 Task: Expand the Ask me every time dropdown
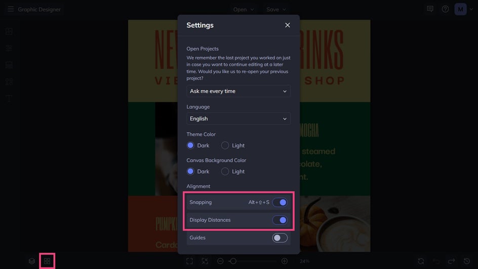238,91
